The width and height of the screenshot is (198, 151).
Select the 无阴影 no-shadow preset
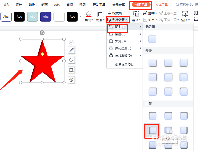(152, 39)
